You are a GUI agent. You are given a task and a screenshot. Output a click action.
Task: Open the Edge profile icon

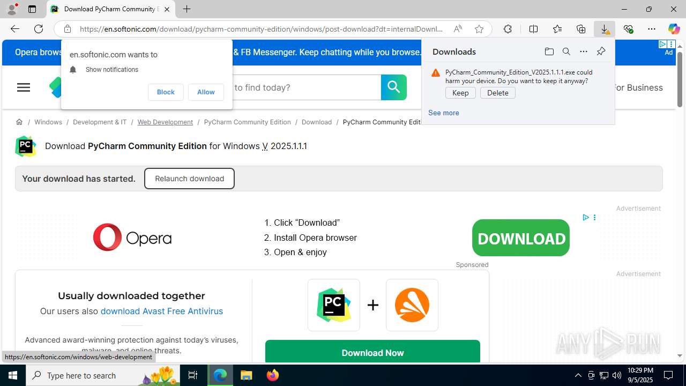click(12, 9)
